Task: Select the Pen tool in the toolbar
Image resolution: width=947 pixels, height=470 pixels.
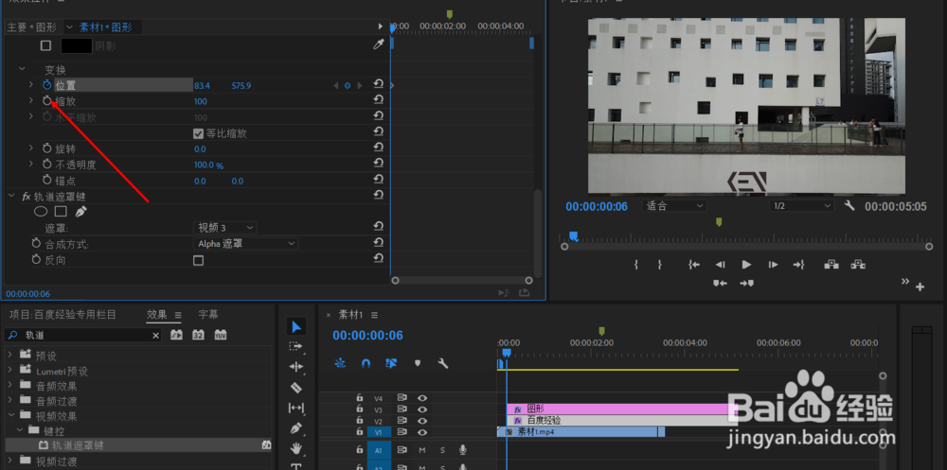Action: click(295, 428)
